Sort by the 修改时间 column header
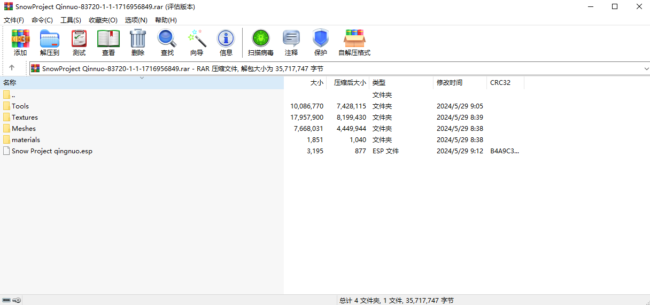This screenshot has width=650, height=305. (460, 83)
